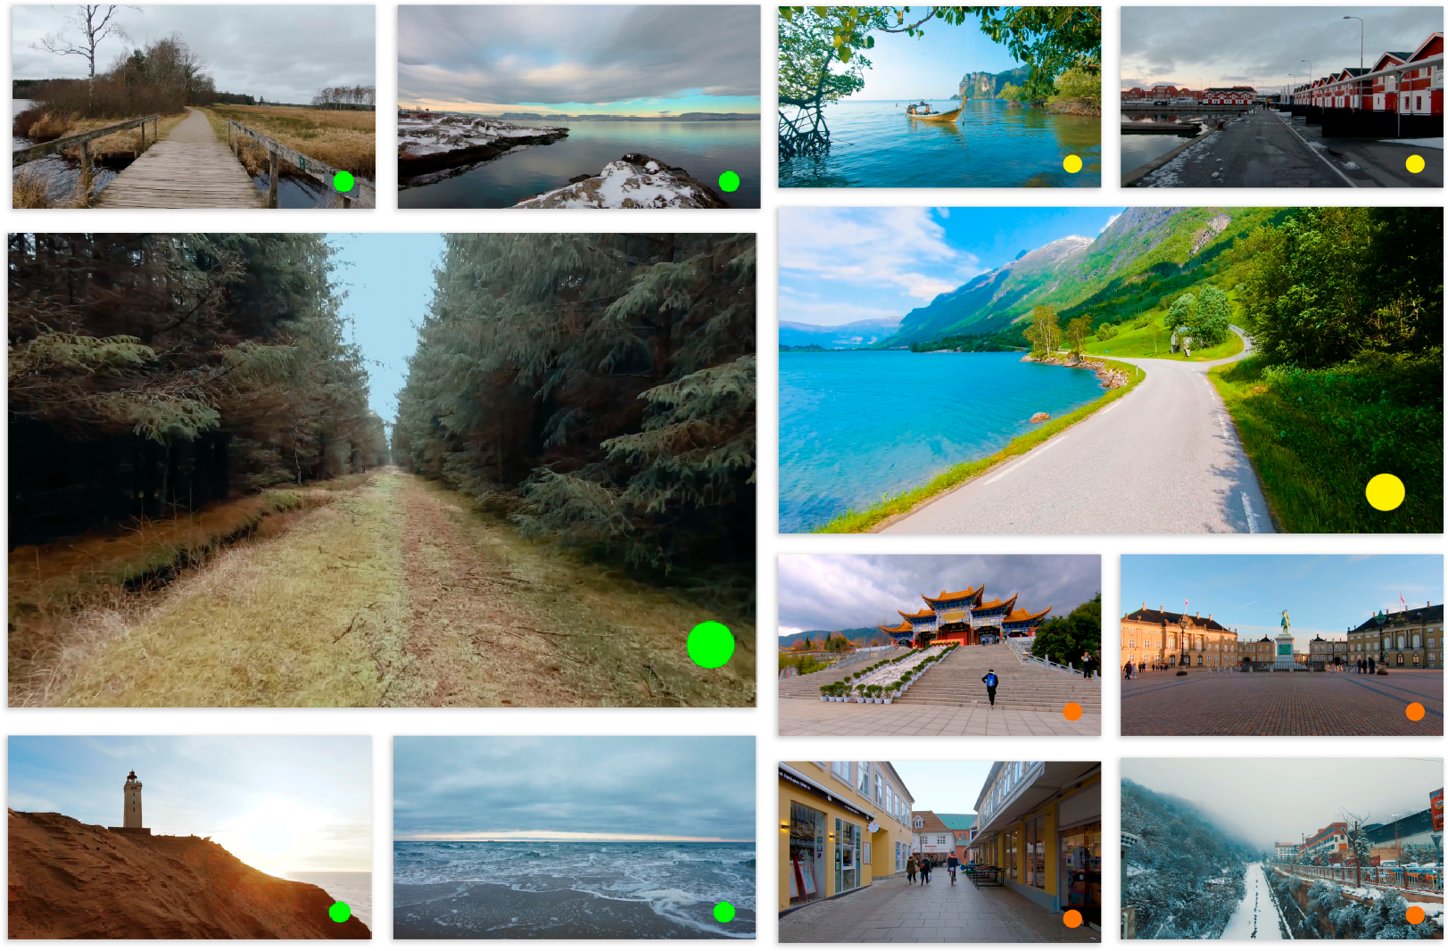Open the large forest path photo
This screenshot has width=1448, height=951.
coord(382,470)
